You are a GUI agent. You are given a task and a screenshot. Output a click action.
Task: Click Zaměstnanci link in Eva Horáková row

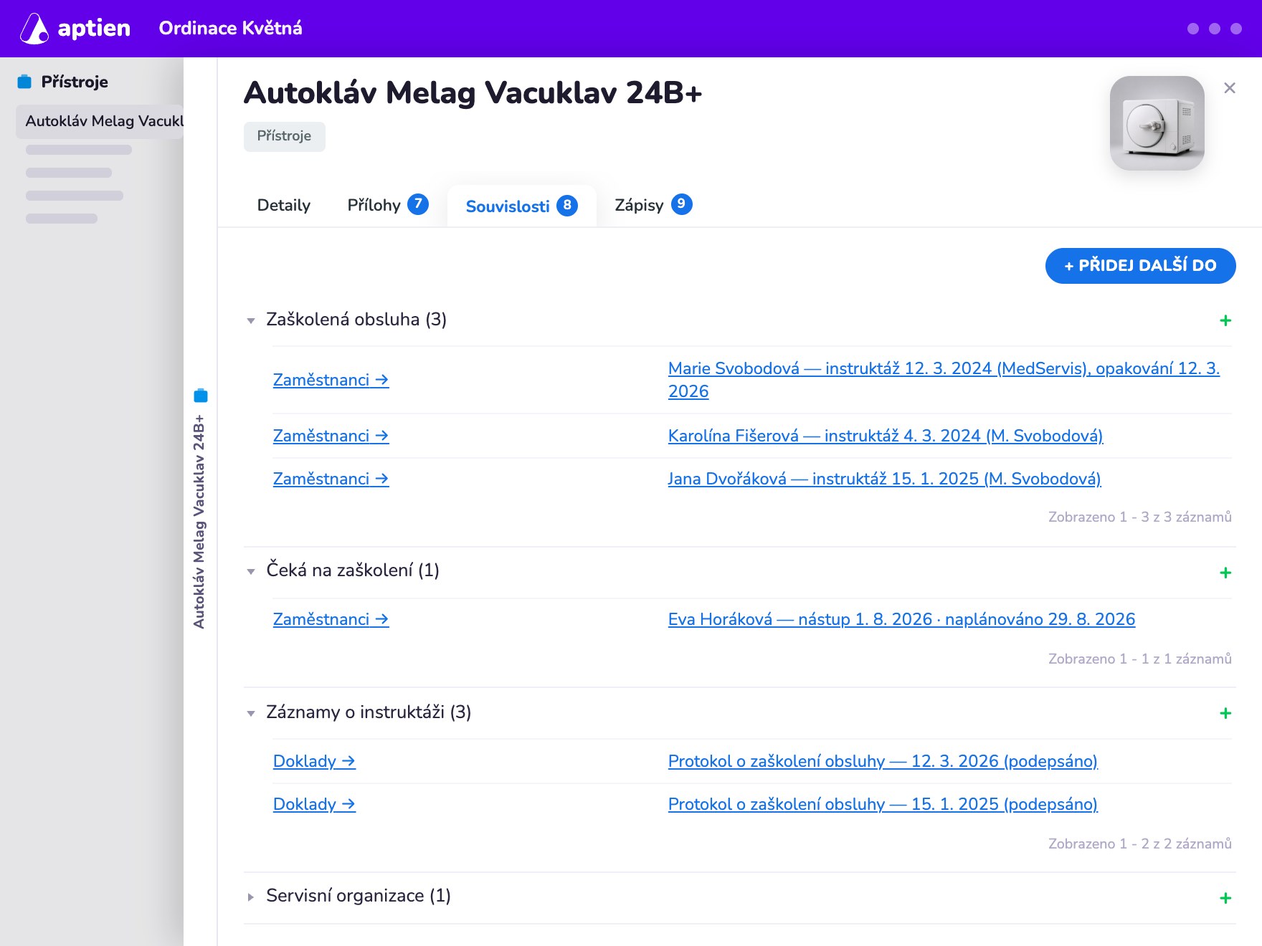coord(331,619)
